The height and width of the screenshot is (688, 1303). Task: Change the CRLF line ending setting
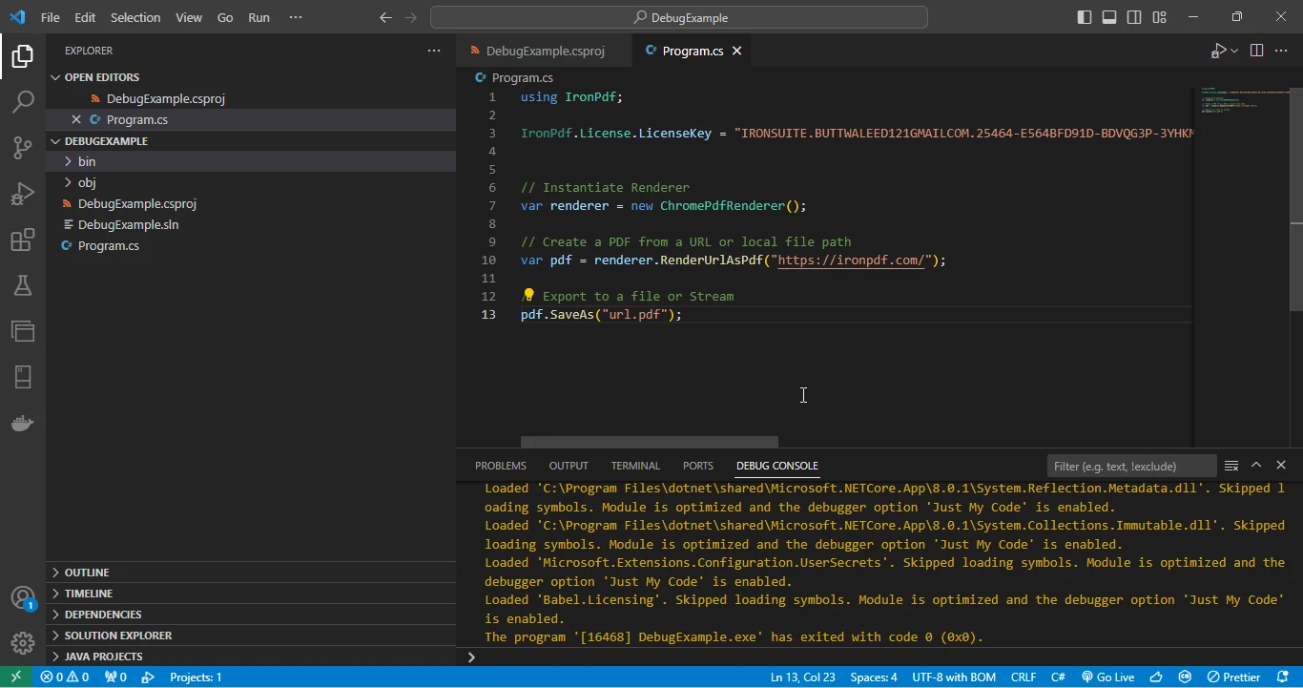click(x=1024, y=678)
